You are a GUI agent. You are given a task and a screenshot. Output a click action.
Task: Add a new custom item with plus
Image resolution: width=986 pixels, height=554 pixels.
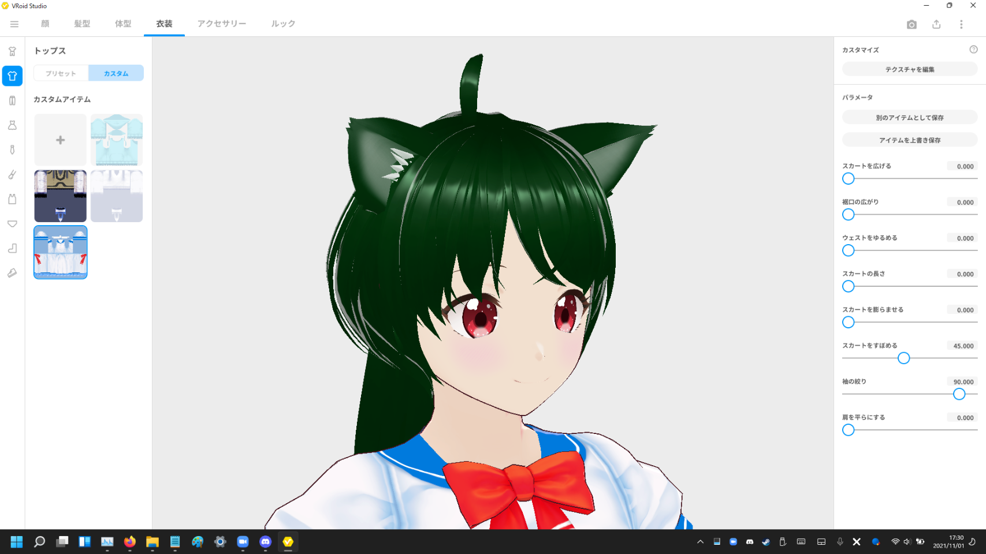point(61,140)
